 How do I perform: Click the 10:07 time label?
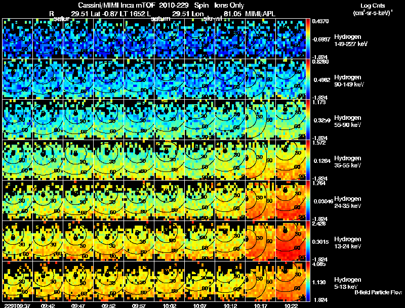(x=199, y=305)
